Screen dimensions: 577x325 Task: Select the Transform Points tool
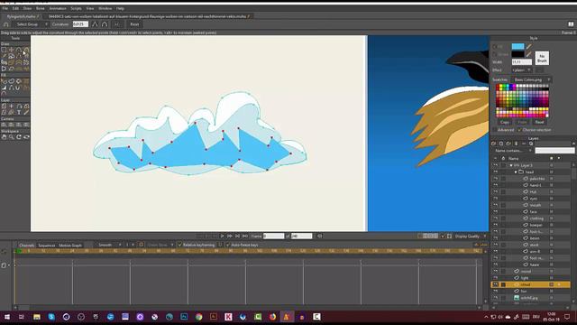(x=11, y=50)
